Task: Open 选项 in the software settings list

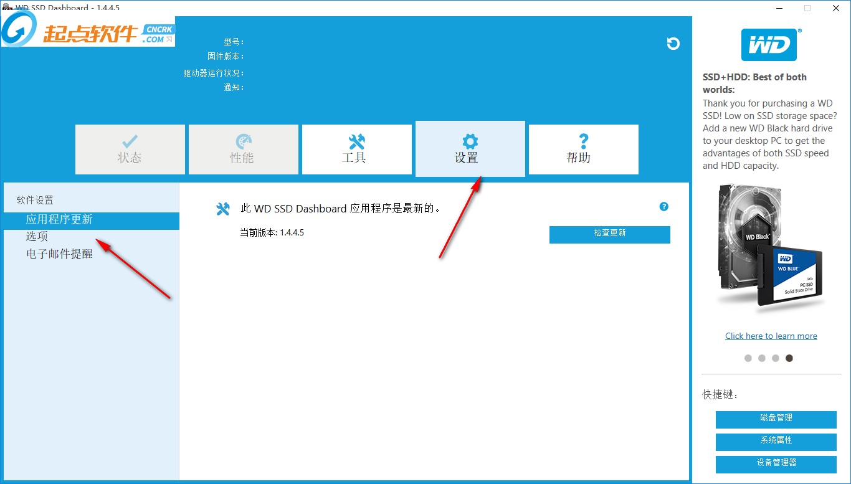Action: (x=37, y=237)
